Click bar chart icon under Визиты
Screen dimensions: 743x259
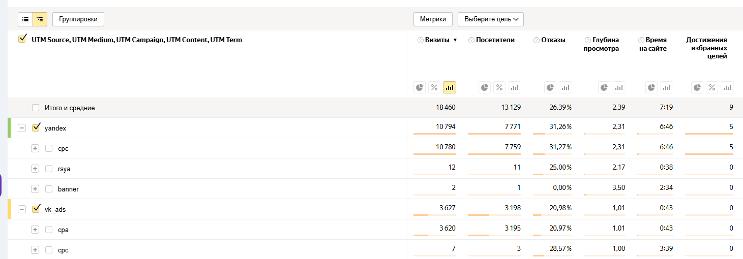(450, 87)
